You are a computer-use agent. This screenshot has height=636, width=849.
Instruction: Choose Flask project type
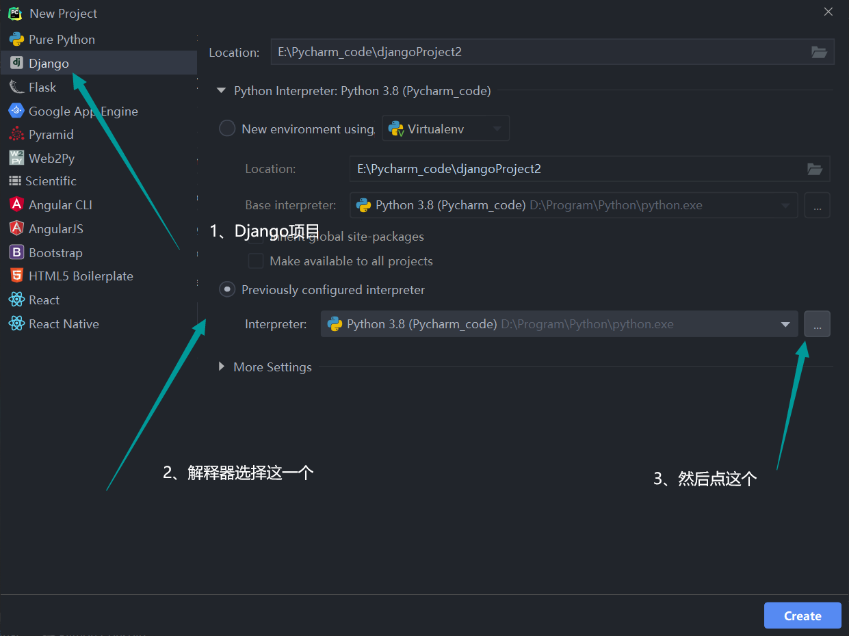click(x=99, y=87)
